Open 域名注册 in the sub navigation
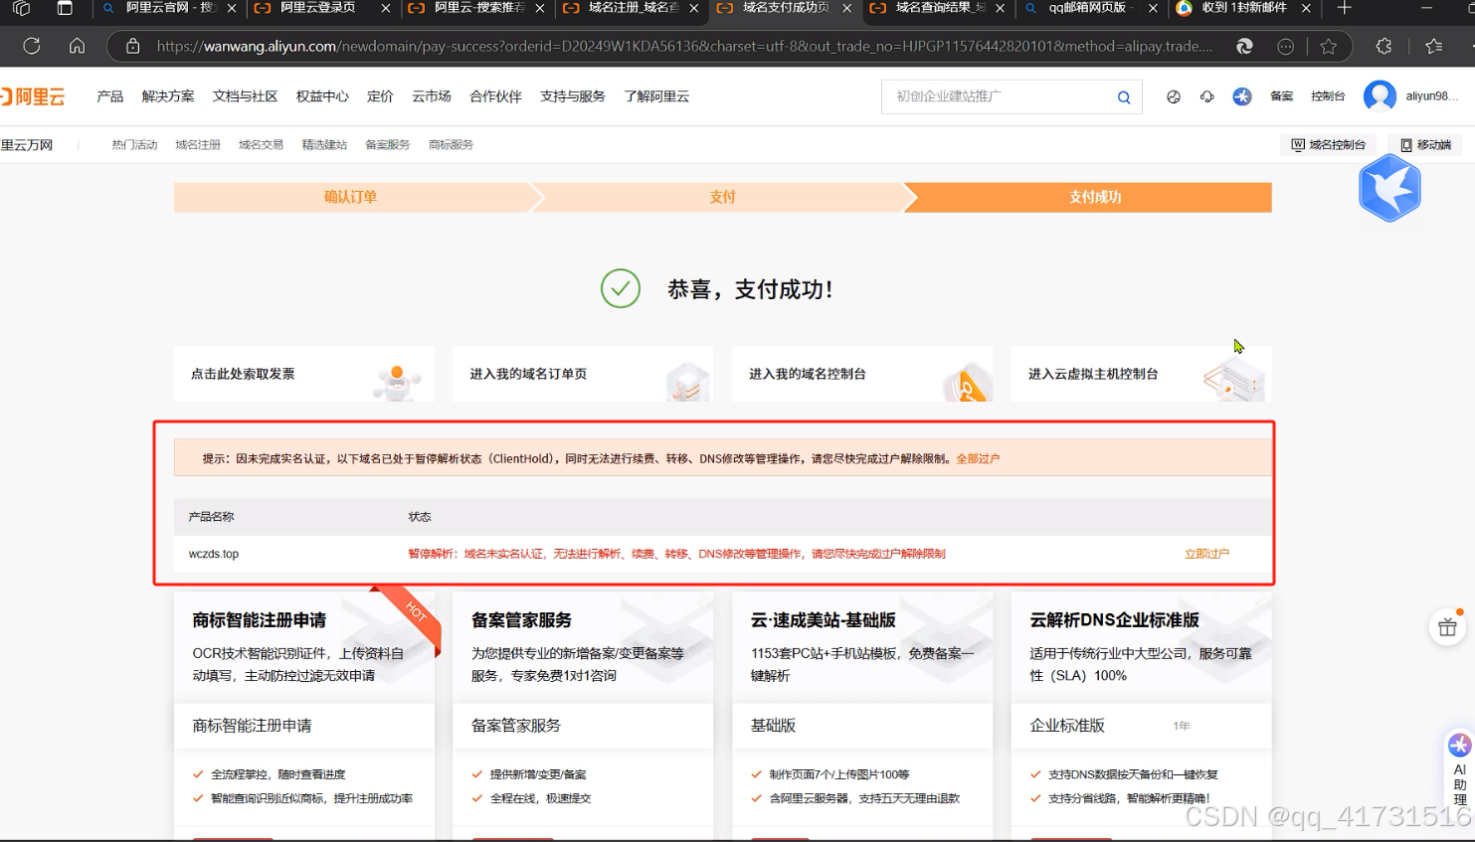 (x=198, y=145)
